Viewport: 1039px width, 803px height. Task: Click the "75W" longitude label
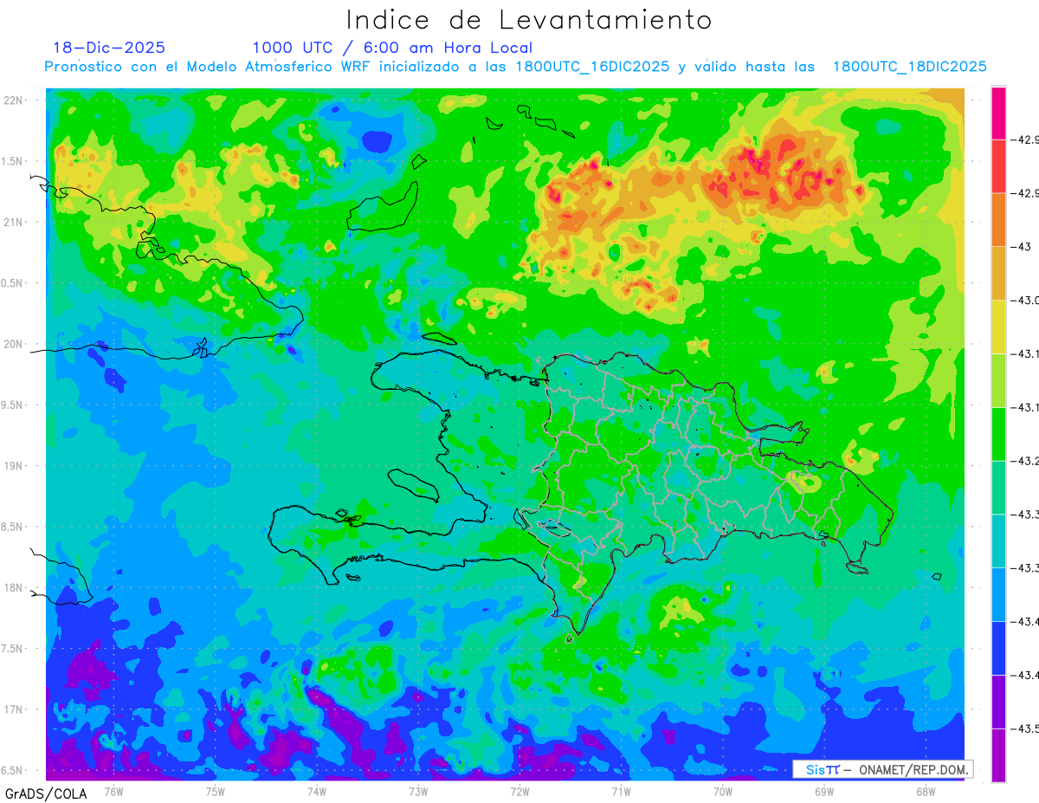pyautogui.click(x=216, y=792)
